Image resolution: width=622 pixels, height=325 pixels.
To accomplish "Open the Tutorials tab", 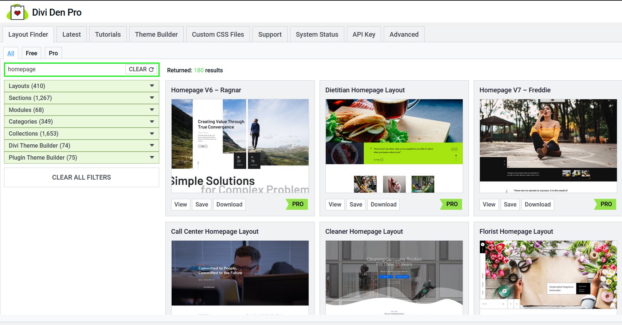I will (108, 35).
